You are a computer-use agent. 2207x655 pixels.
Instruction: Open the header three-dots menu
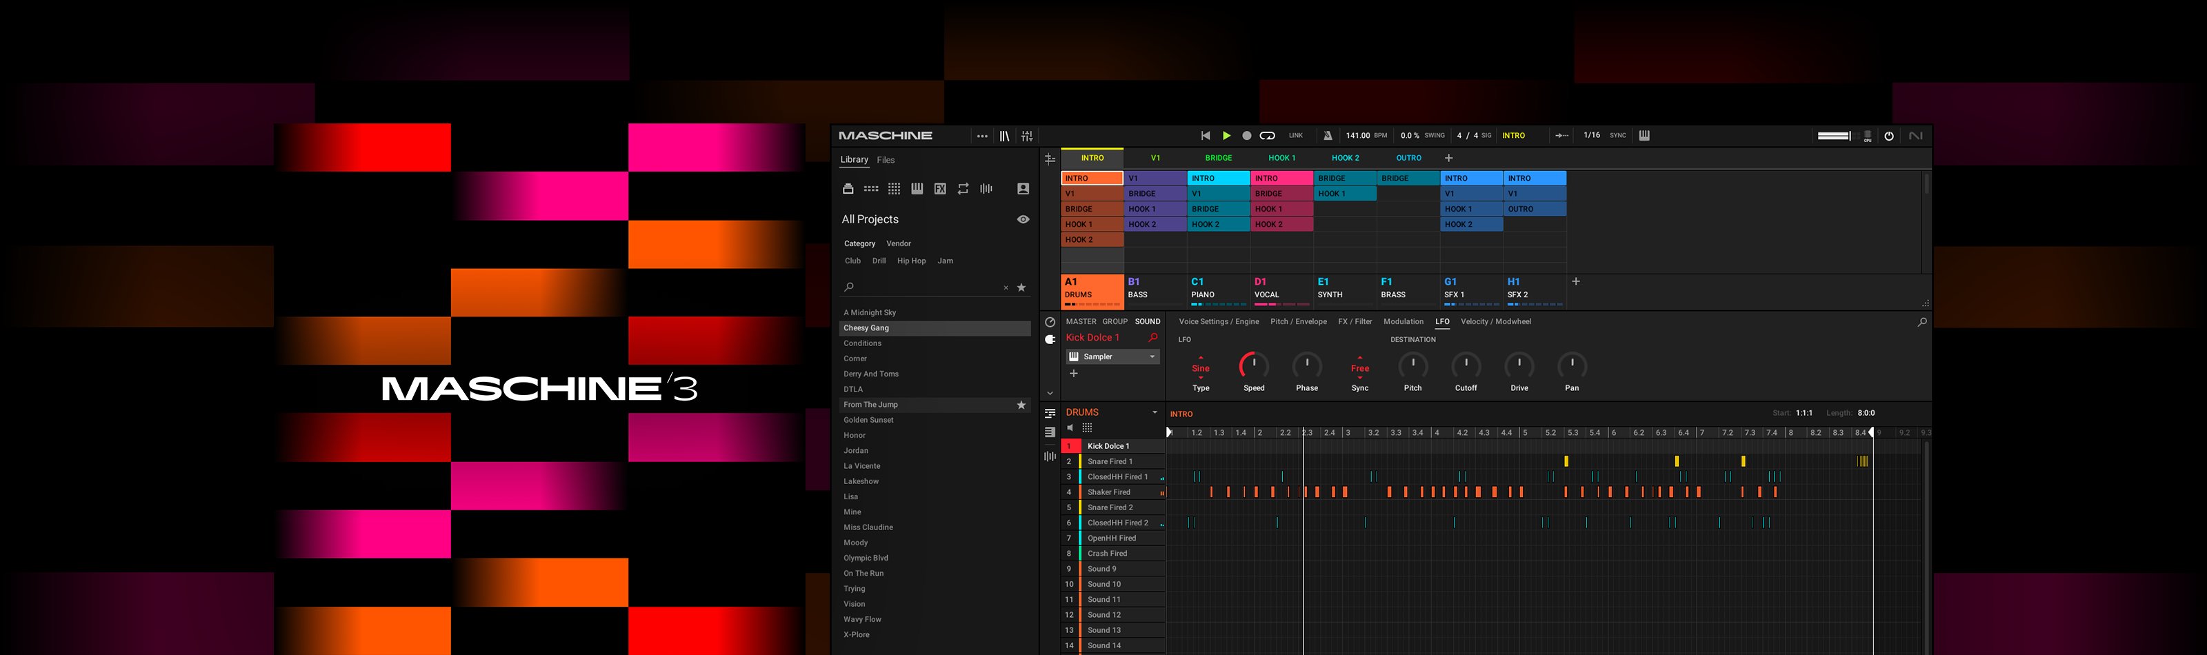(982, 136)
